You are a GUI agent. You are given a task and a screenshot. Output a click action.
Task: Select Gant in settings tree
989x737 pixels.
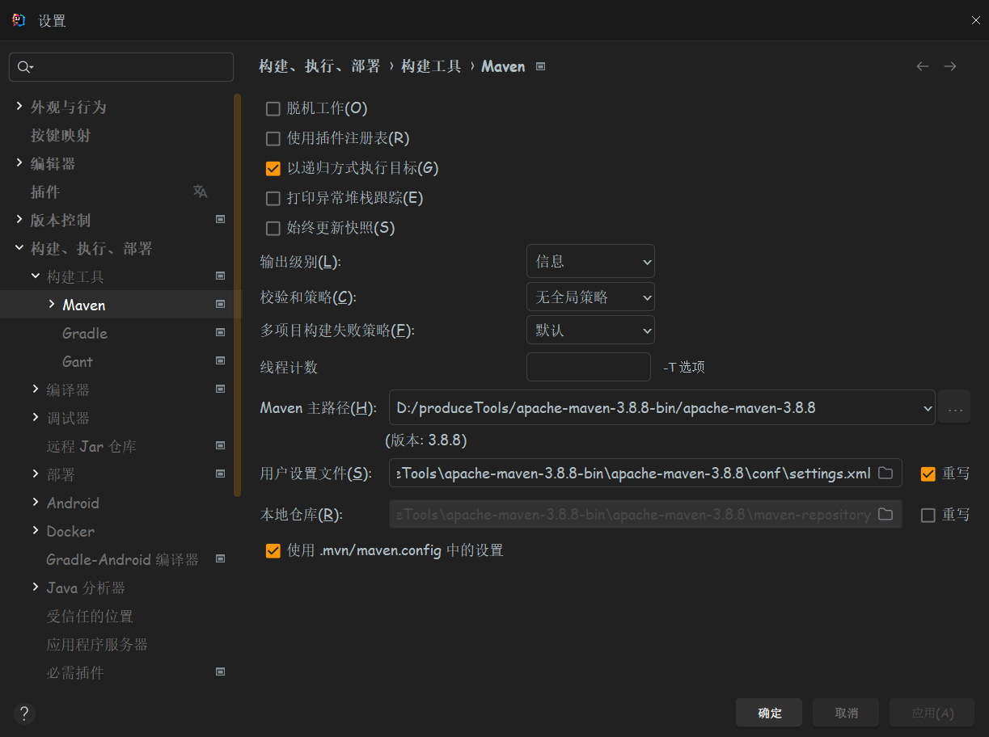coord(78,361)
